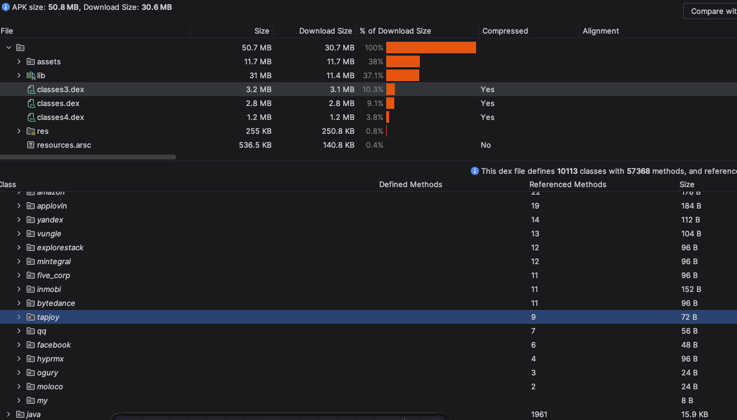Click the APK size info icon
This screenshot has height=420, width=737.
[x=6, y=8]
